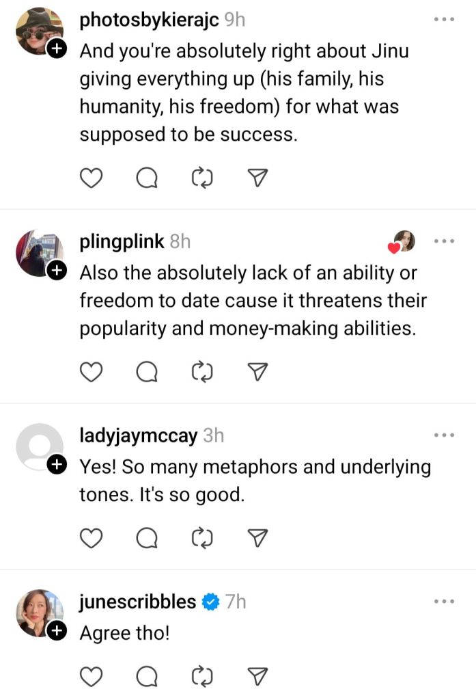Share ladyjaymccay's comment via send icon
Screen dimensions: 476x700
point(256,539)
